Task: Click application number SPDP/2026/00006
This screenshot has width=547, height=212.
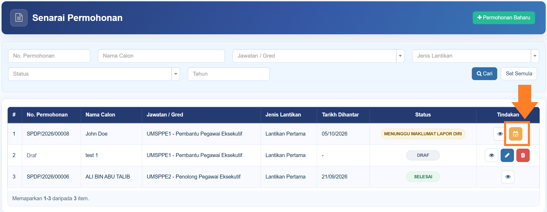Action: [48, 177]
